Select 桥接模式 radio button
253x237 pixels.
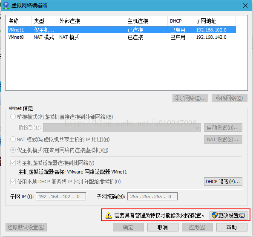(x=13, y=117)
